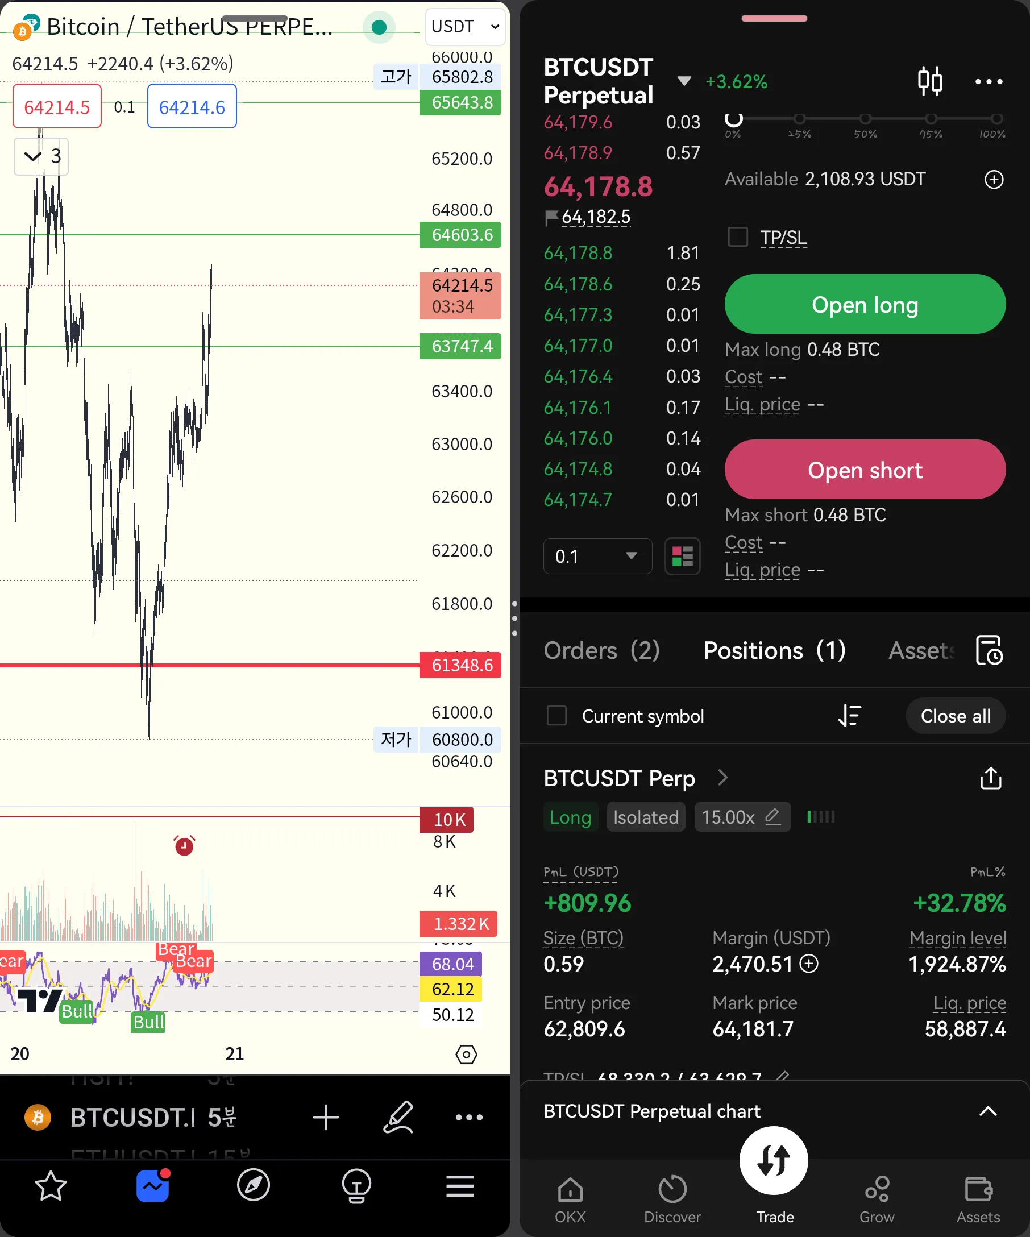Open the 0.1 order book depth dropdown
This screenshot has height=1237, width=1030.
pyautogui.click(x=597, y=556)
